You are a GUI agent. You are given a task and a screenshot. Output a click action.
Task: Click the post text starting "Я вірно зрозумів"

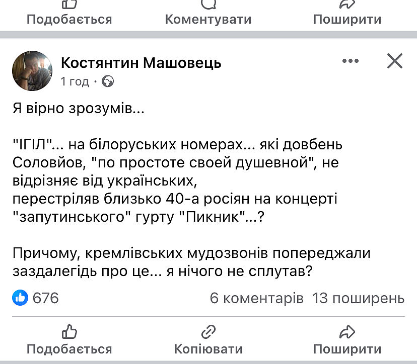pos(78,109)
